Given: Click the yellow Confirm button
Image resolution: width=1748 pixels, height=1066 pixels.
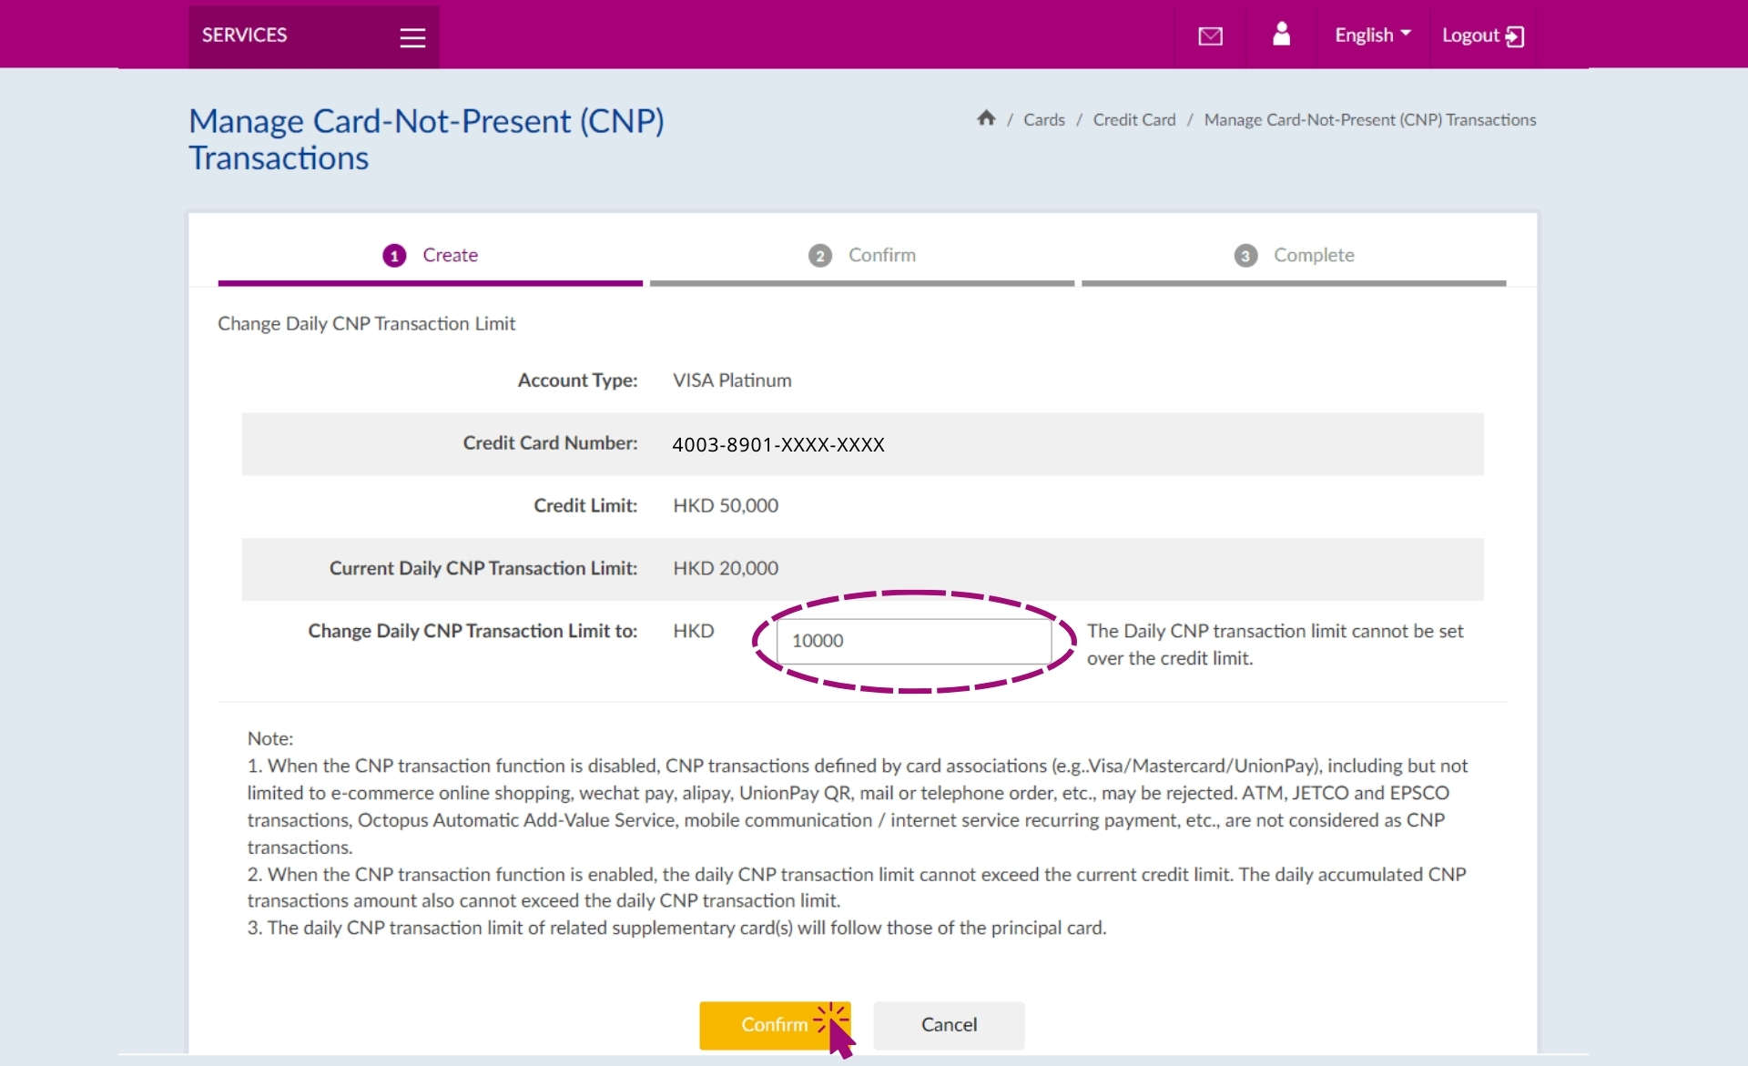Looking at the screenshot, I should pos(775,1025).
